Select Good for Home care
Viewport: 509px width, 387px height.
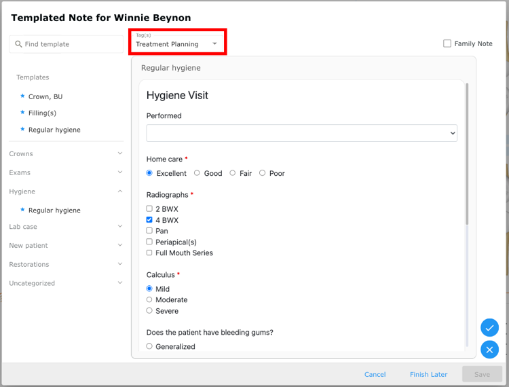pyautogui.click(x=197, y=173)
